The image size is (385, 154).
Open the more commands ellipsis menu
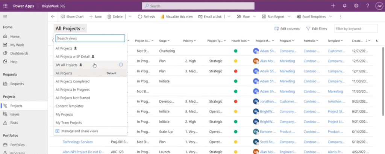(x=341, y=17)
